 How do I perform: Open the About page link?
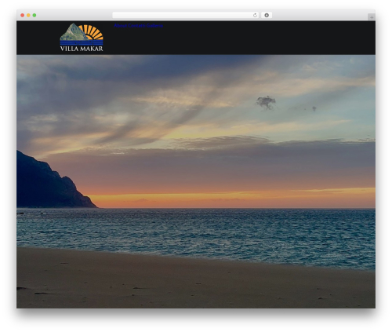(120, 26)
